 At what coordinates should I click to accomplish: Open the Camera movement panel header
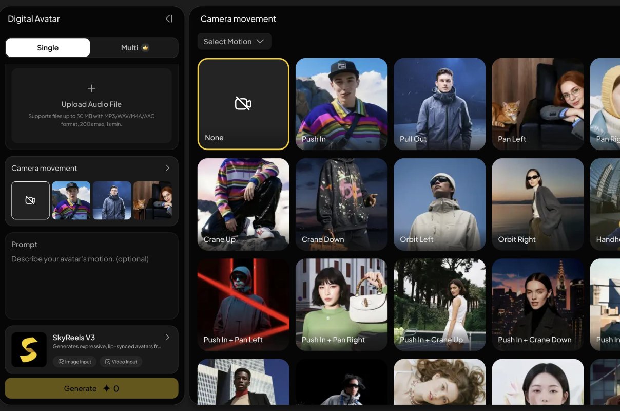pos(238,18)
